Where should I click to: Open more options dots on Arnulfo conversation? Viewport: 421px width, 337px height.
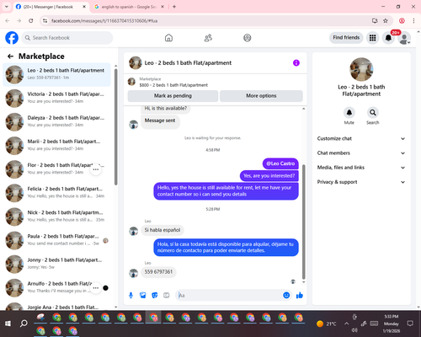point(96,288)
